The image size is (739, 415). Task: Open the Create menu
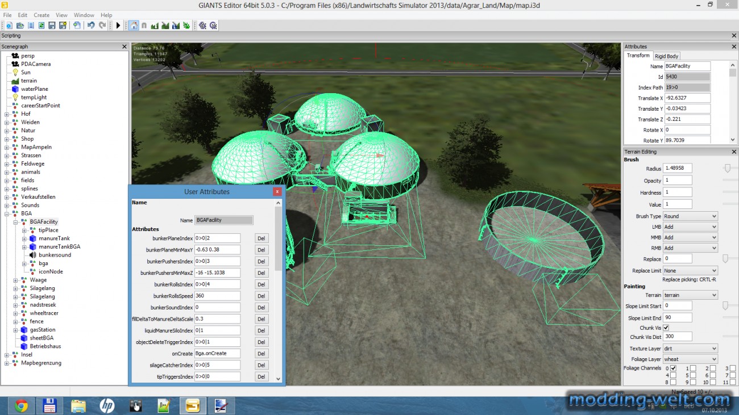pos(41,15)
